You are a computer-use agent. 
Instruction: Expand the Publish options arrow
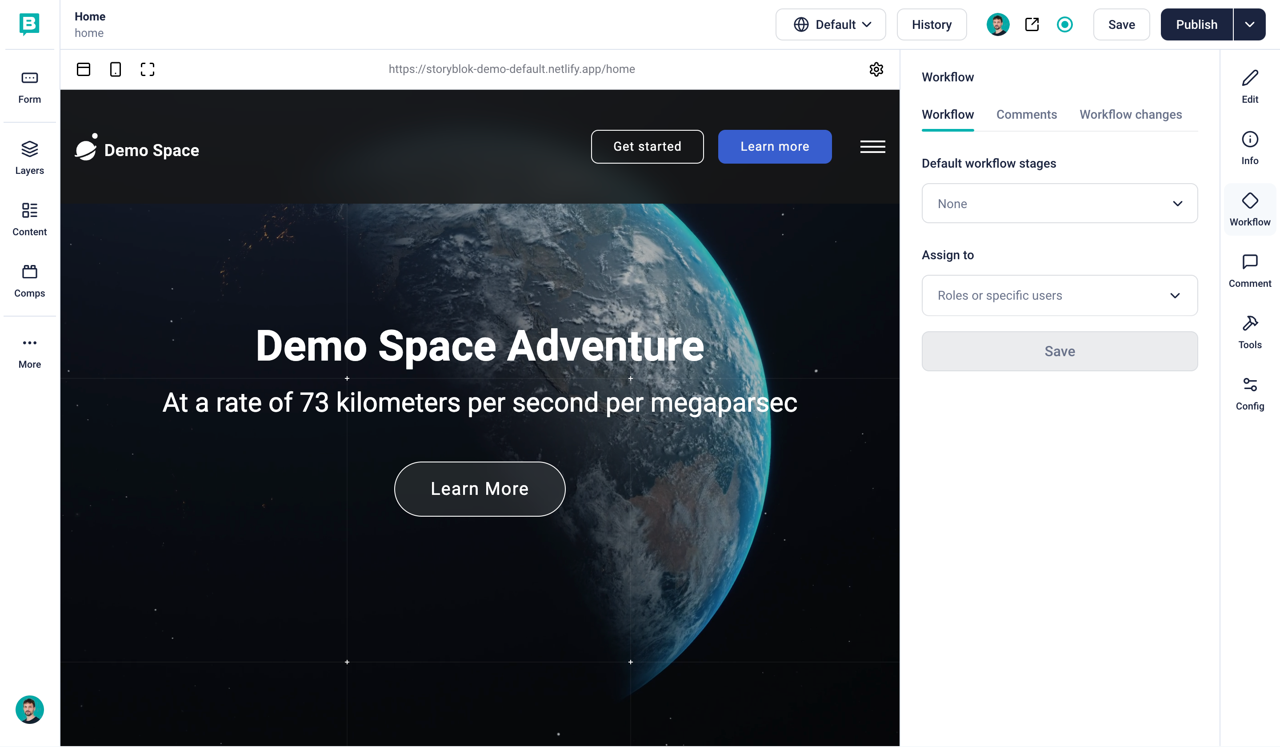[x=1249, y=24]
